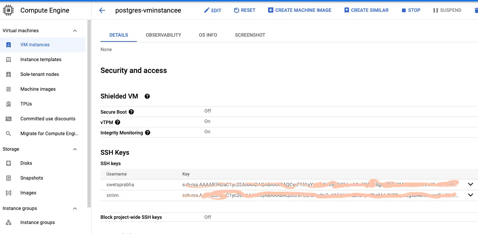478x234 pixels.
Task: Click the delete trash icon in toolbar
Action: tap(476, 10)
